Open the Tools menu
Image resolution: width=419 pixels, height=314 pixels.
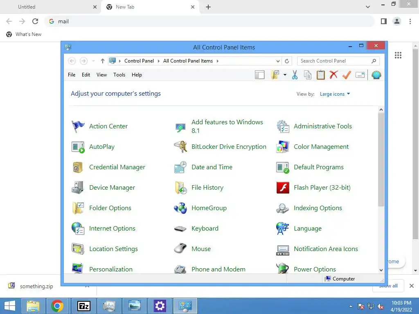pyautogui.click(x=119, y=75)
